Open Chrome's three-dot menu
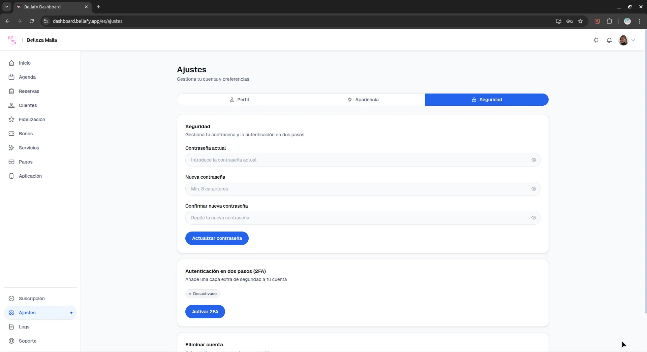Viewport: 647px width, 352px height. [x=640, y=21]
